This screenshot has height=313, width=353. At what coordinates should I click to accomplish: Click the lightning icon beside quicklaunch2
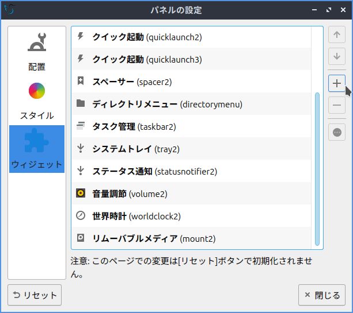(x=81, y=36)
